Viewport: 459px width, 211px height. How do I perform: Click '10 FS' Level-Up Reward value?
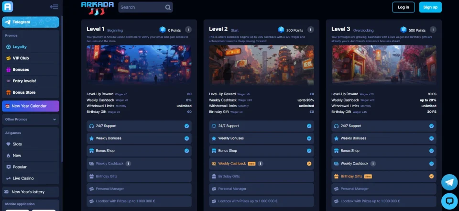(x=432, y=94)
